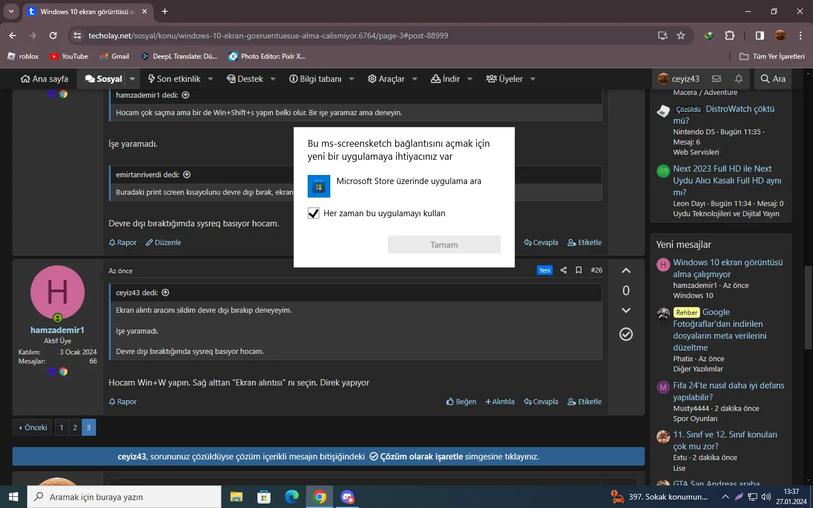
Task: Jump to quoted emirtanriverdi post arrow
Action: [x=187, y=174]
